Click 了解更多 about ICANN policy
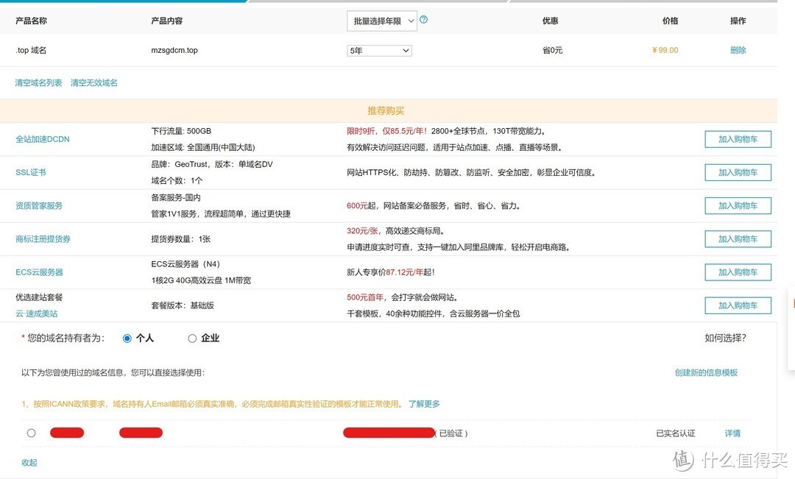Image resolution: width=795 pixels, height=479 pixels. pos(423,403)
